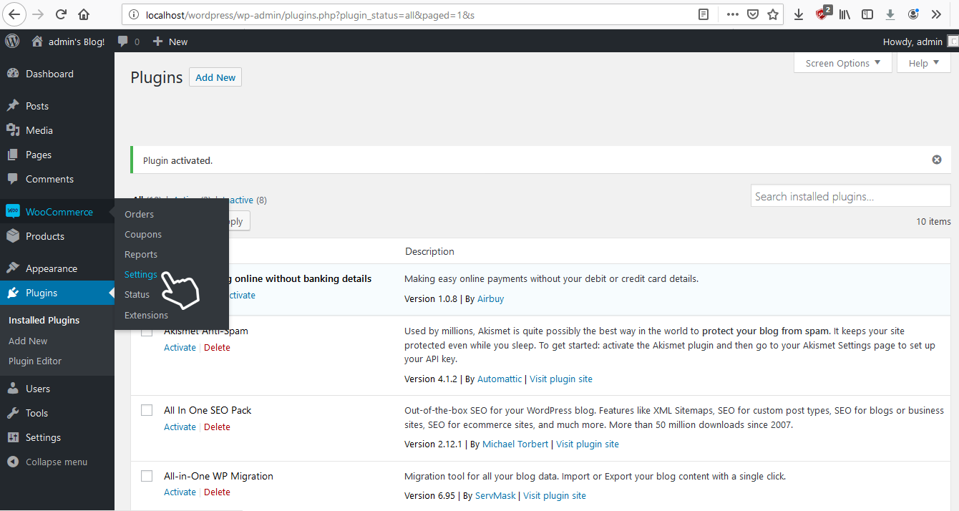Screen dimensions: 959x511
Task: Bookmark this page using the star icon
Action: click(x=773, y=14)
